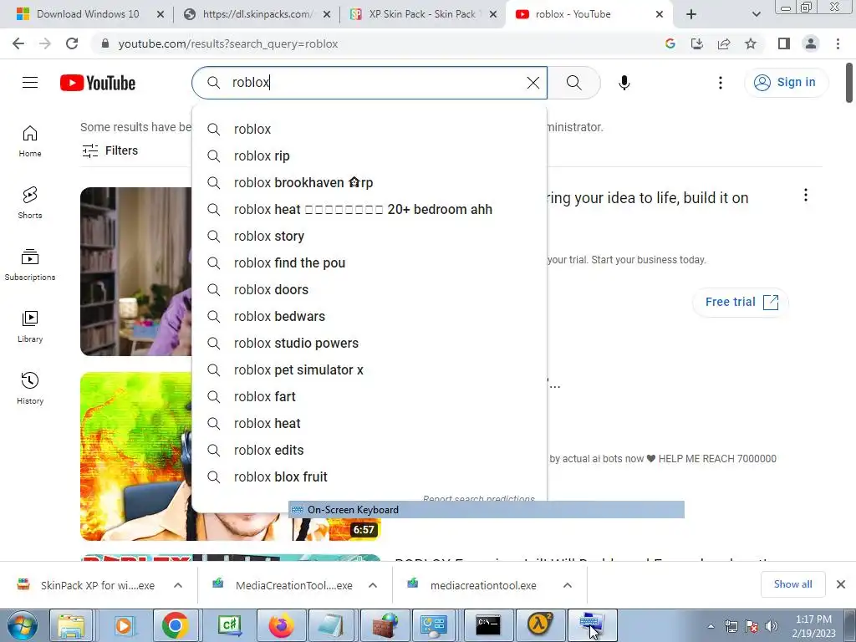Choose suggestion "roblox rip"
The image size is (856, 642).
(x=369, y=156)
